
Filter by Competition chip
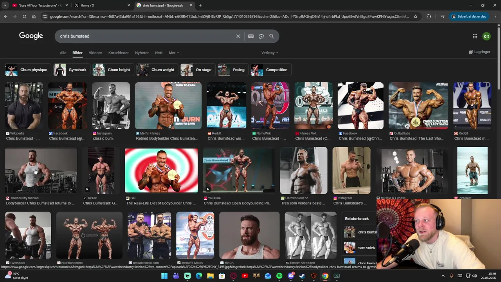pos(271,70)
